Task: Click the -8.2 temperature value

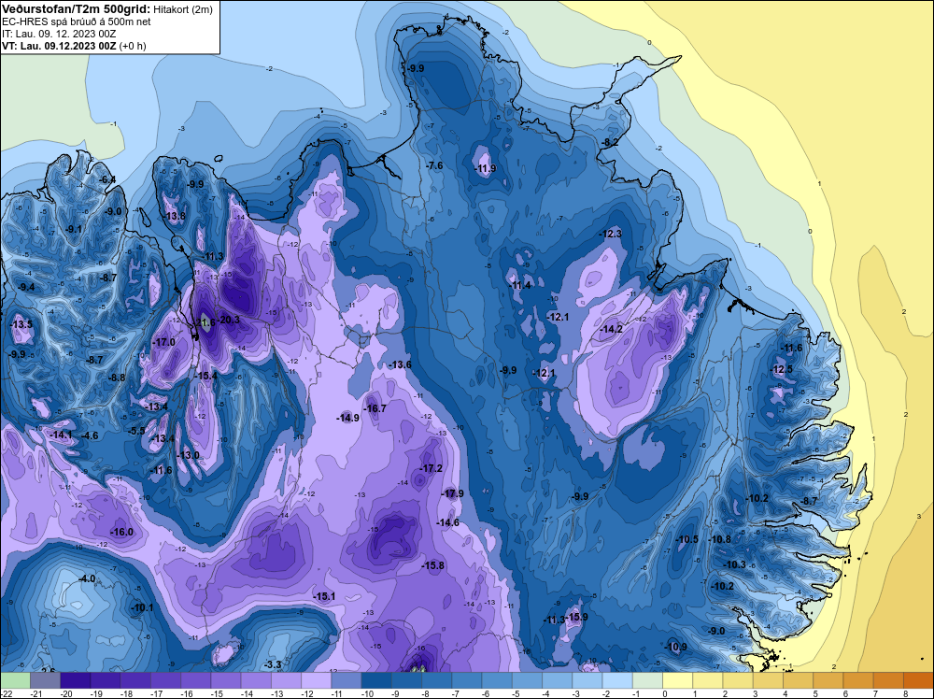Action: [610, 142]
